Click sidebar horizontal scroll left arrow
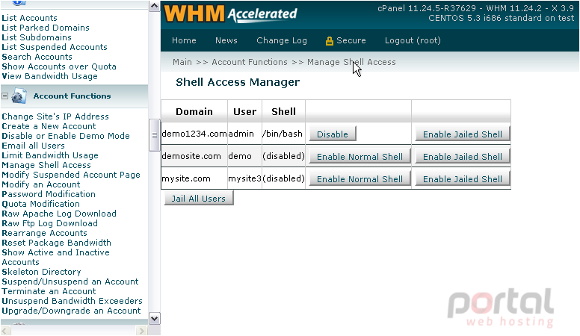The height and width of the screenshot is (336, 580). tap(4, 331)
